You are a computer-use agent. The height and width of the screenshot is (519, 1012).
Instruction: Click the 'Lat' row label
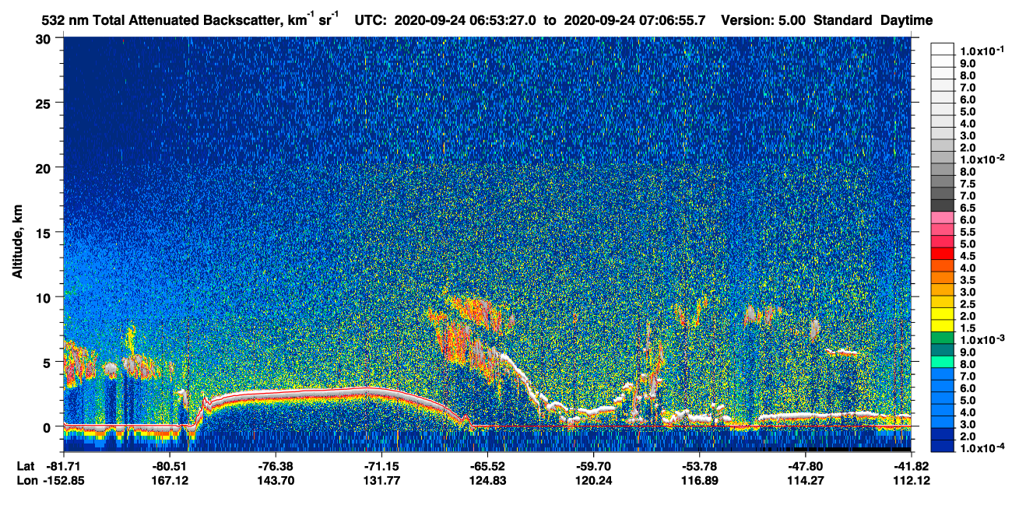coord(26,465)
